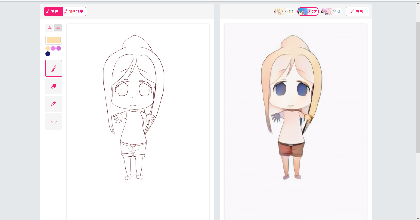Switch to 着色 coloring mode tab

[x=53, y=11]
